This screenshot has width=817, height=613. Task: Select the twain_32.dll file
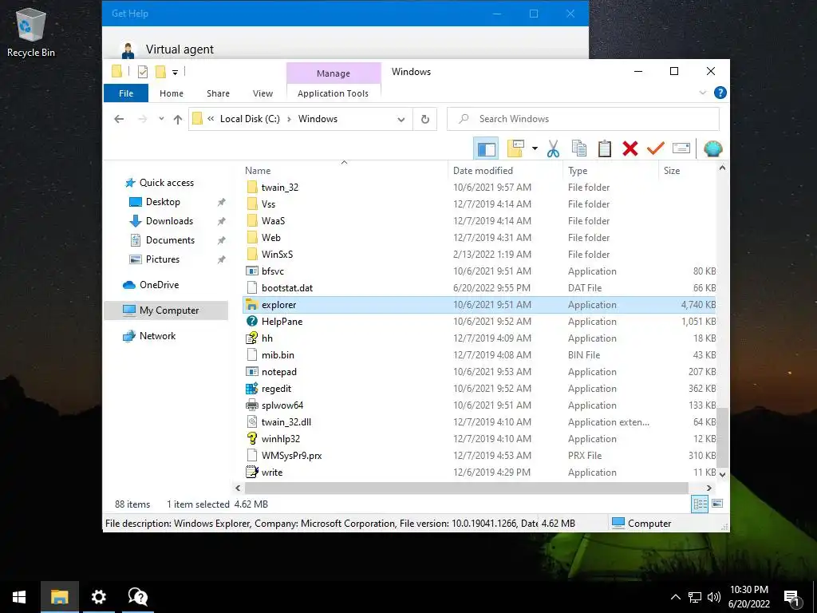286,421
